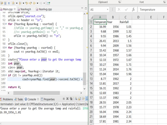Click editor horizontal scrollbar thumb
167x125 pixels.
[x=36, y=93]
